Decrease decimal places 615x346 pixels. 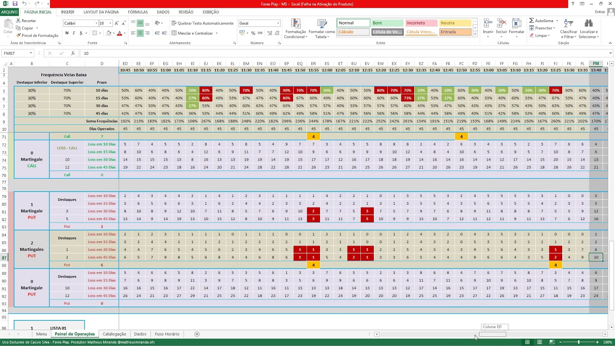pyautogui.click(x=276, y=33)
